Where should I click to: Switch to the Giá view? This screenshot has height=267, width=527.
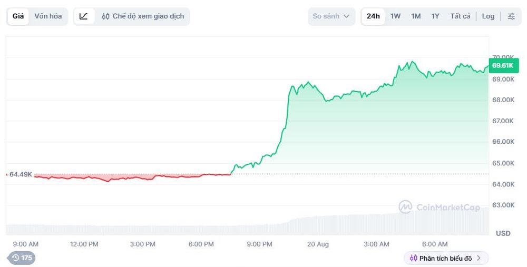[18, 16]
